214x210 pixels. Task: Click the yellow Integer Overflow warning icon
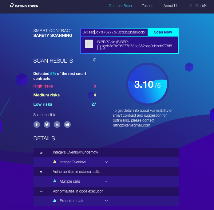pos(55,161)
